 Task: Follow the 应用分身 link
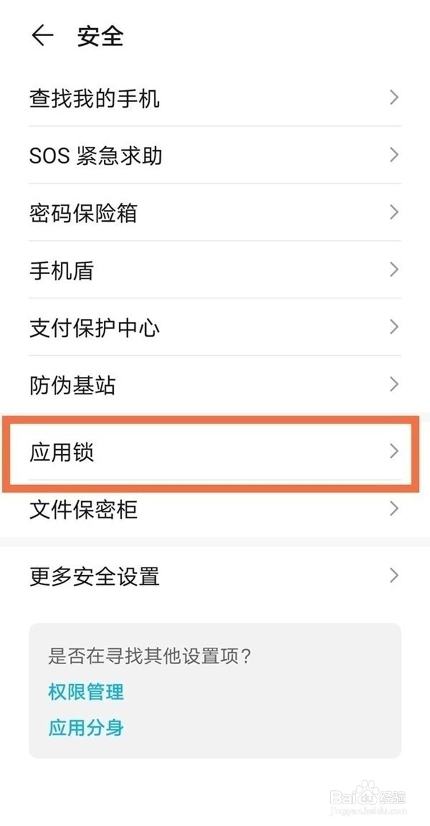pos(86,728)
